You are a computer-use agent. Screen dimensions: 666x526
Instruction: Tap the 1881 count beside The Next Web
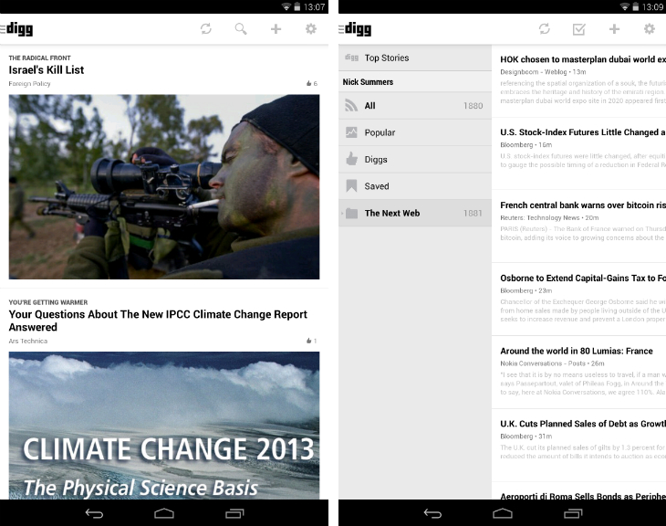point(473,213)
